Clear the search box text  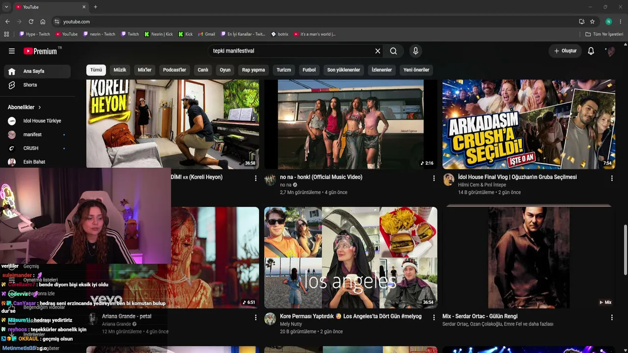378,51
